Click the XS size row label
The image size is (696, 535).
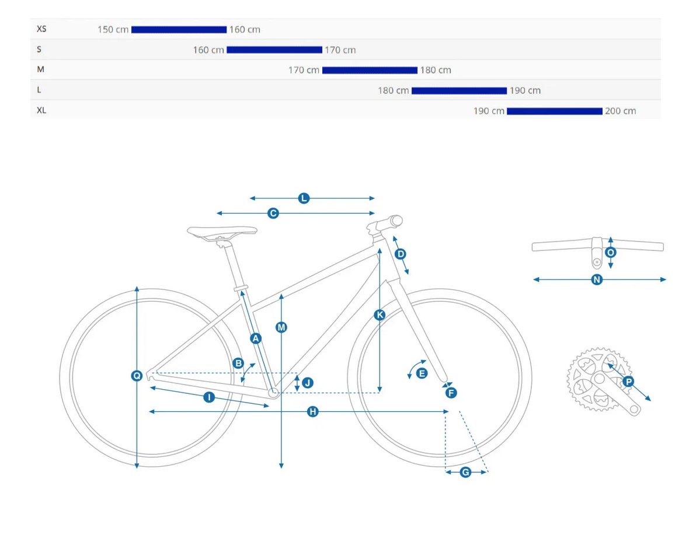coord(41,29)
